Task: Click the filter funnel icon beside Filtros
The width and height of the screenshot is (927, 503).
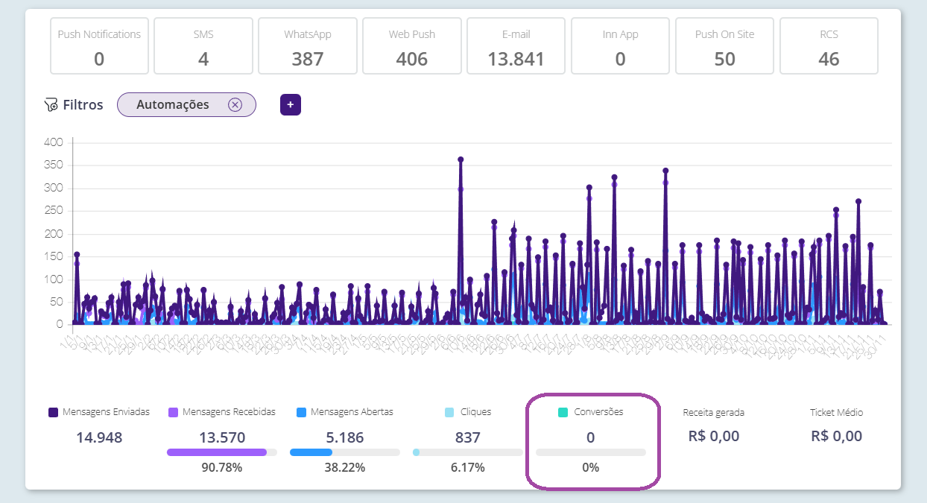Action: click(51, 105)
